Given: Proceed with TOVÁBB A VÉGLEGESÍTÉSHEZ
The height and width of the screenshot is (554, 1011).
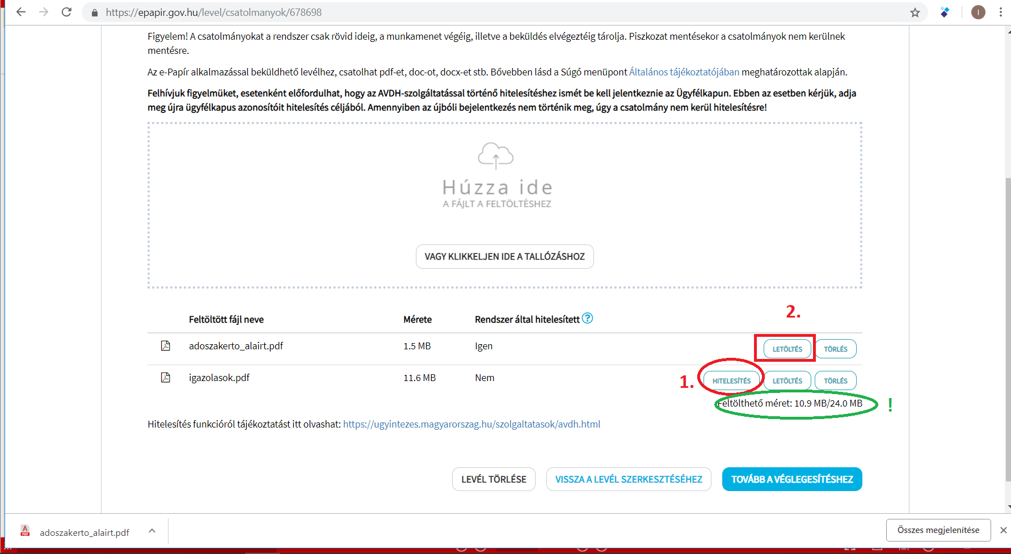Looking at the screenshot, I should pyautogui.click(x=791, y=479).
